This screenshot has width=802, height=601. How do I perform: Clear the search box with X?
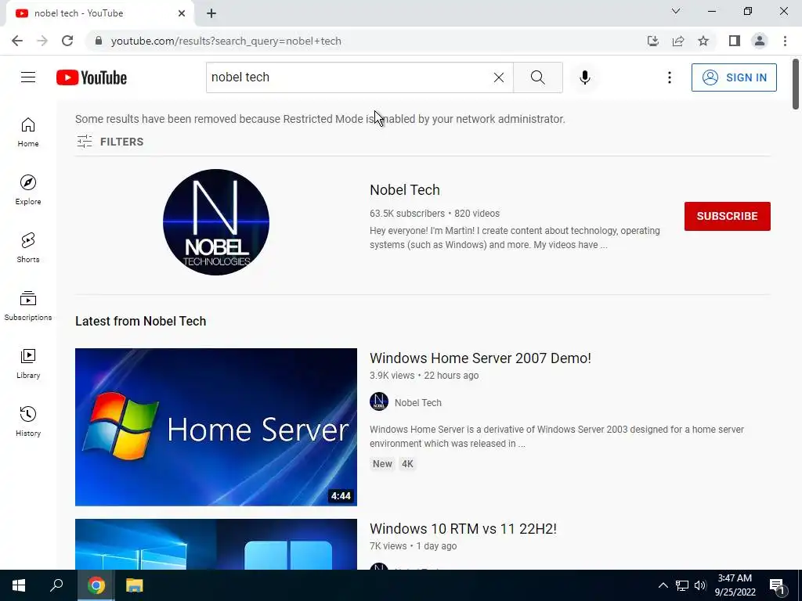coord(499,77)
